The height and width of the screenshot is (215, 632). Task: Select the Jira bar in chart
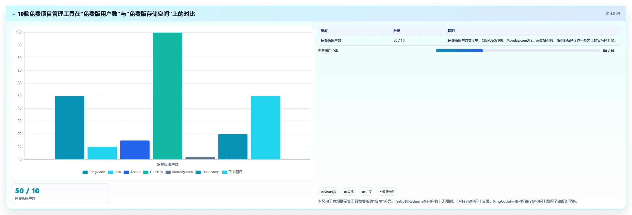(x=102, y=153)
